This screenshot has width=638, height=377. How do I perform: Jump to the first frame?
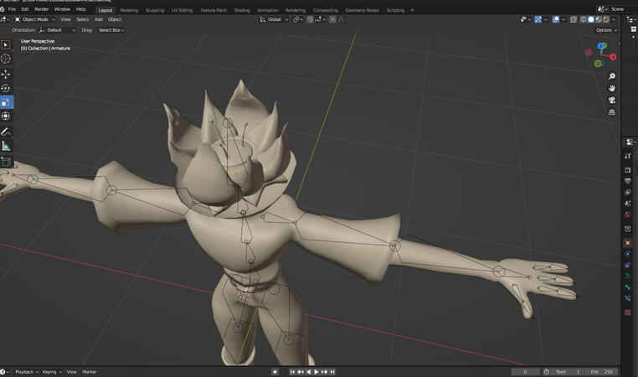(x=292, y=372)
